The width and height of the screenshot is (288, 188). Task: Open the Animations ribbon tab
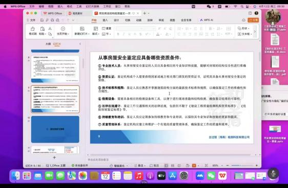pos(139,20)
